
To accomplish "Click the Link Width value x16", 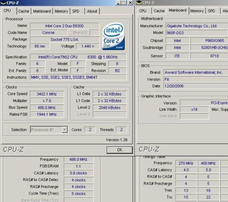I will pos(194,109).
